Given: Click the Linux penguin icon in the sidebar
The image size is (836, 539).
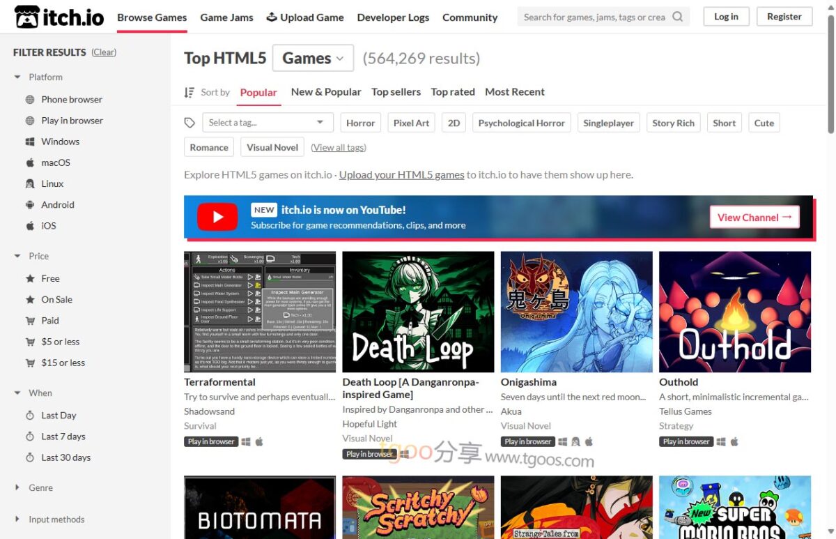Looking at the screenshot, I should (31, 183).
